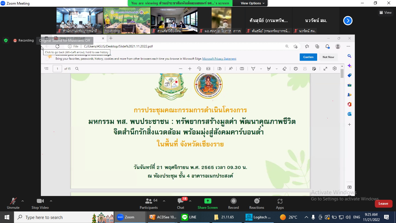This screenshot has width=396, height=223.
Task: Open the Participants panel
Action: coord(149,204)
